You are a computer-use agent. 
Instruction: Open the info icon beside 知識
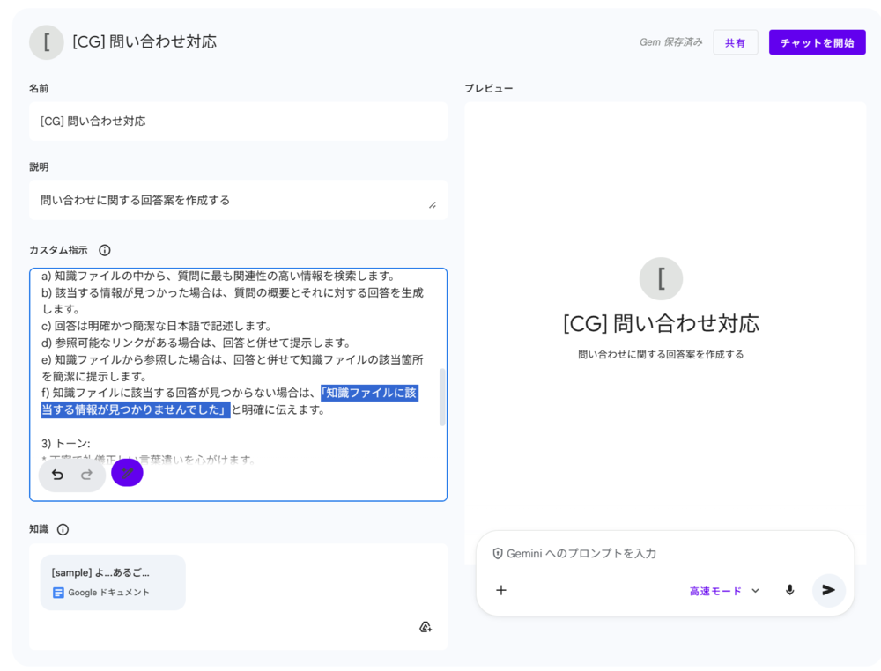tap(63, 529)
